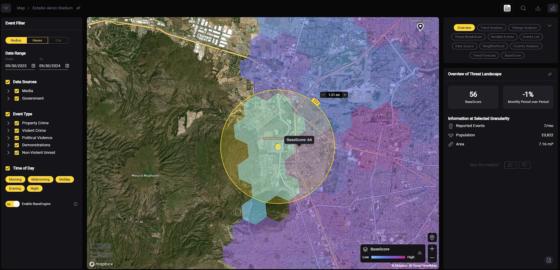The width and height of the screenshot is (560, 270).
Task: Select the Hexes filter tab
Action: 37,40
